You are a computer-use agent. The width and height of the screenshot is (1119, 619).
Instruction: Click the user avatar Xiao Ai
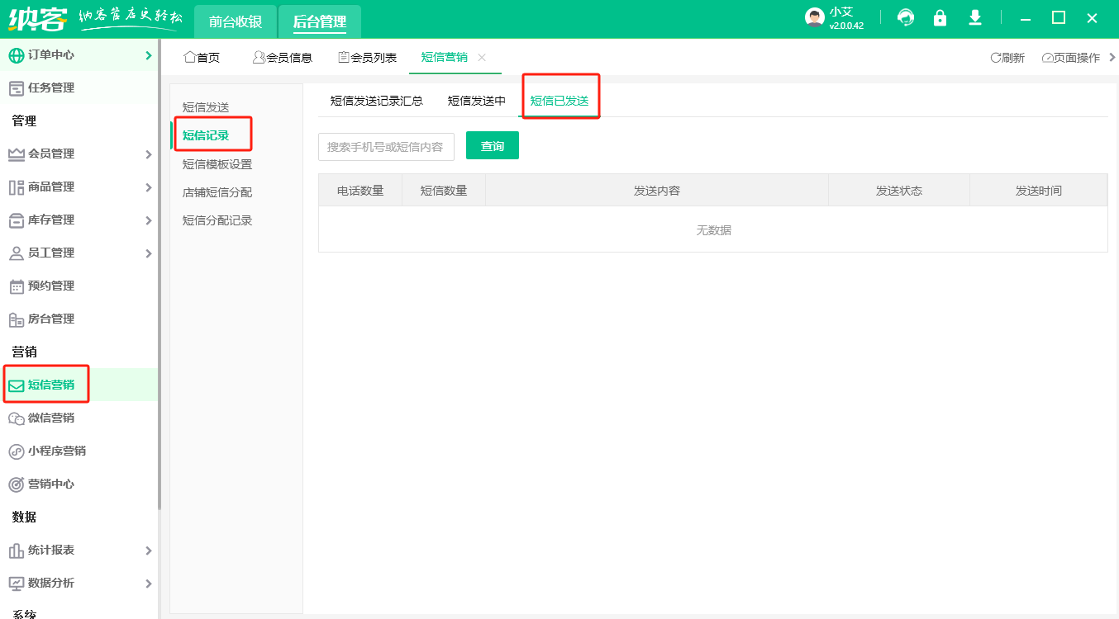(815, 18)
